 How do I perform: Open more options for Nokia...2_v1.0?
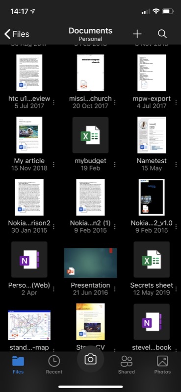coord(176,227)
